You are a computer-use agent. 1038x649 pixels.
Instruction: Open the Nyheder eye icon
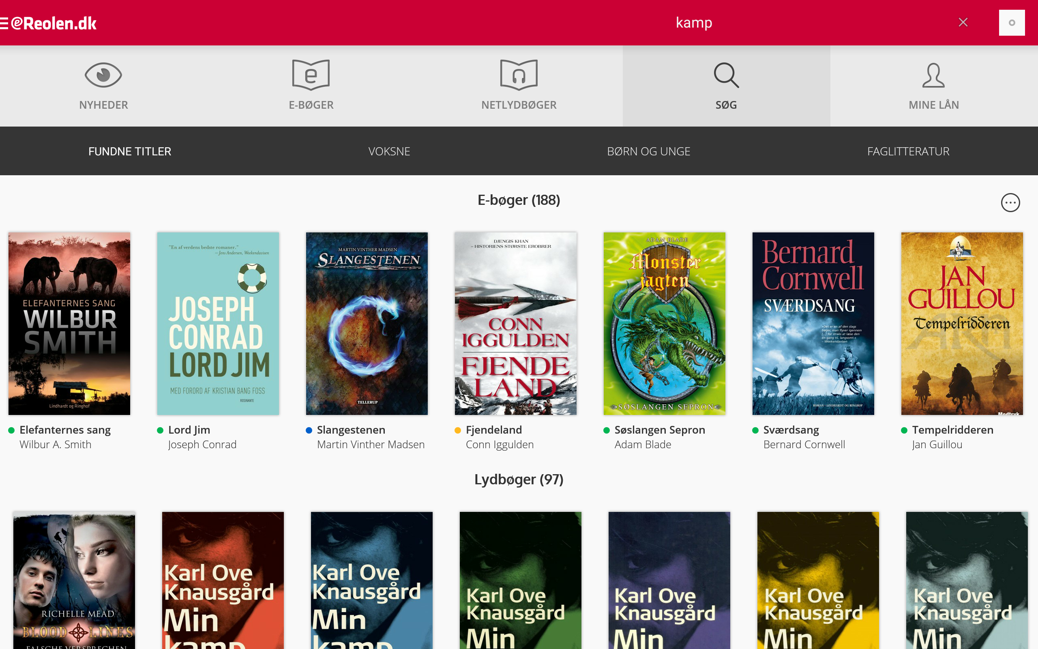[x=103, y=75]
